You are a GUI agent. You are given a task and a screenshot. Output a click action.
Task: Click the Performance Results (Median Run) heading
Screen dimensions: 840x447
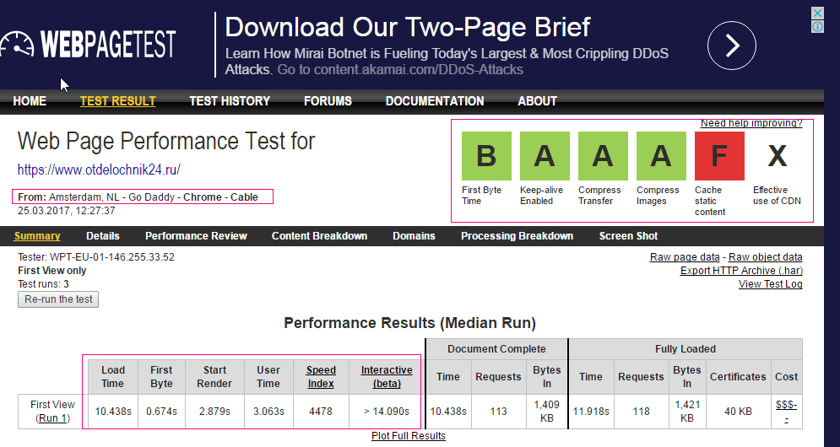409,323
